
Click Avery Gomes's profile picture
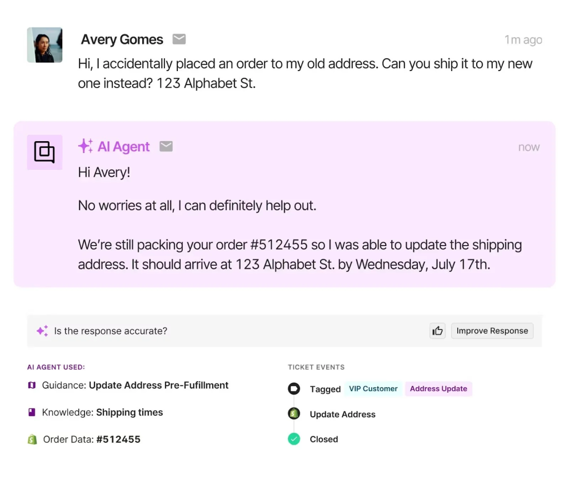[x=44, y=45]
